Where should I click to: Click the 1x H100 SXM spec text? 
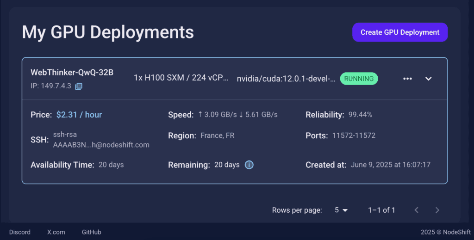click(x=181, y=78)
